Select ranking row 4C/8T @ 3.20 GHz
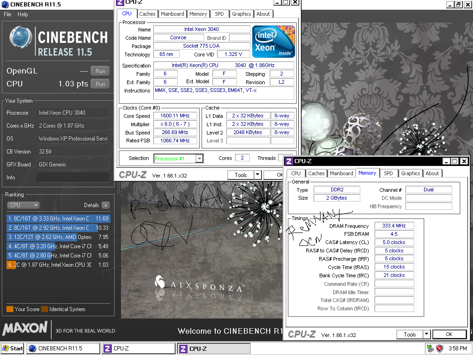 (58, 246)
